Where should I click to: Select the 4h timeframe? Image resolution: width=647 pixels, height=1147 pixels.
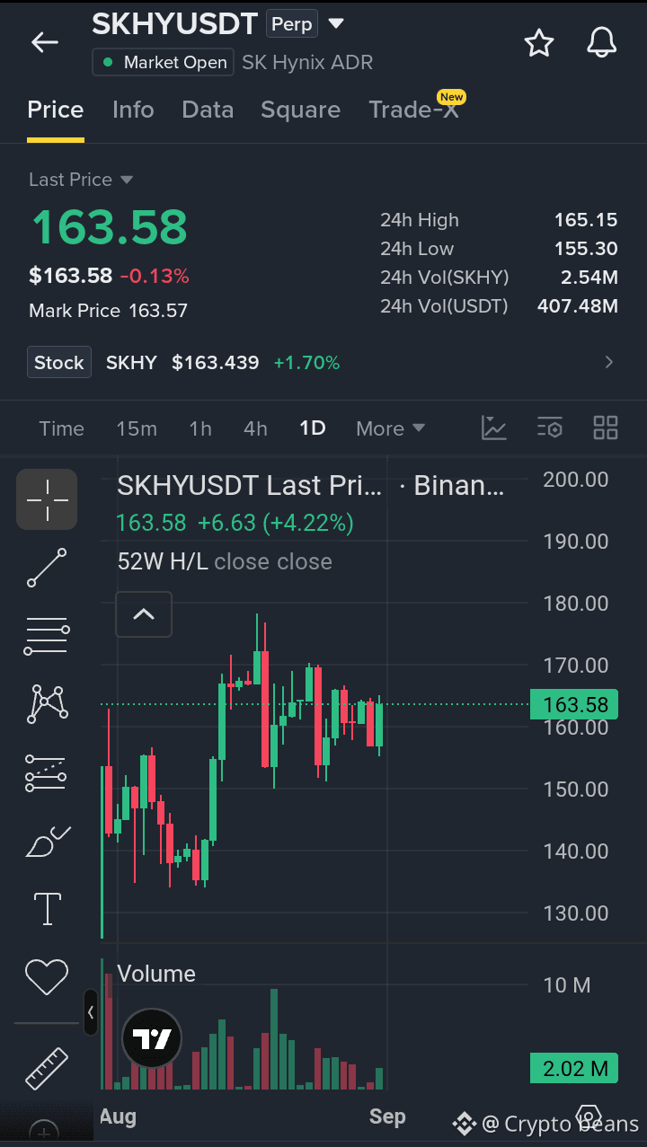click(255, 428)
